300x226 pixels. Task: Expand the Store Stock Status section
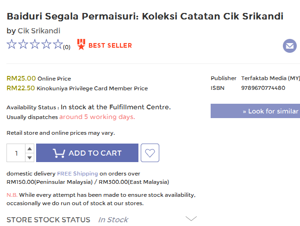click(191, 219)
